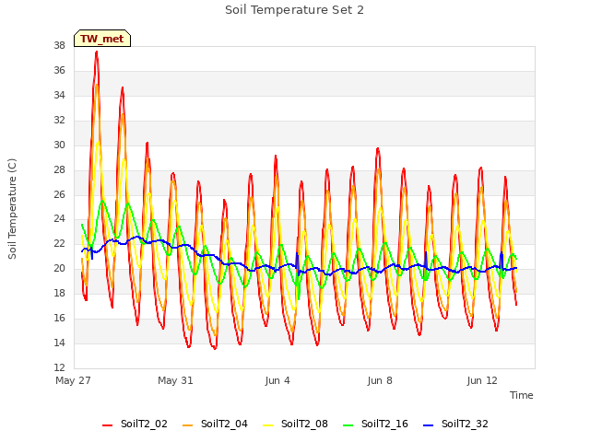Screen dimensions: 590x442
Task: Click the May 27 x-axis tick label
Action: coord(73,380)
